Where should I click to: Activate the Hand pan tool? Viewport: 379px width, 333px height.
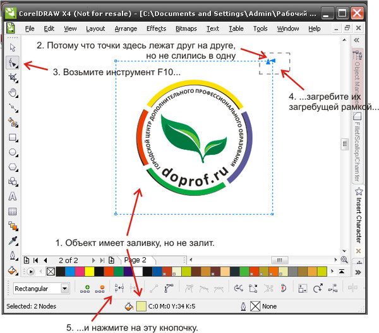[13, 93]
